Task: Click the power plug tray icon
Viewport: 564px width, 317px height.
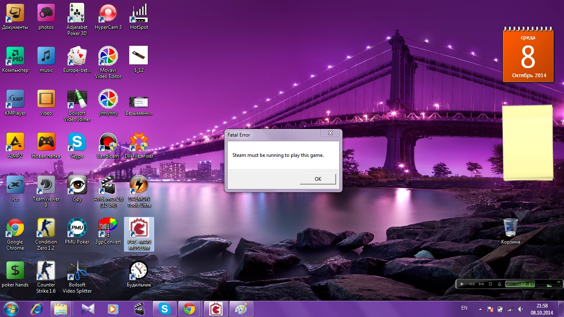Action: point(500,309)
